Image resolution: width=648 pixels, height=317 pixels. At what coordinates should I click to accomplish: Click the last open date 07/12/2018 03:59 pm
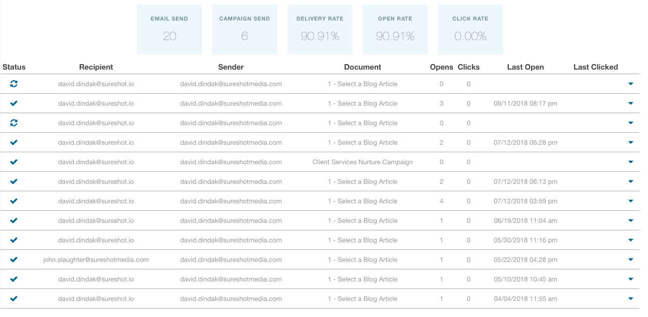click(x=526, y=201)
